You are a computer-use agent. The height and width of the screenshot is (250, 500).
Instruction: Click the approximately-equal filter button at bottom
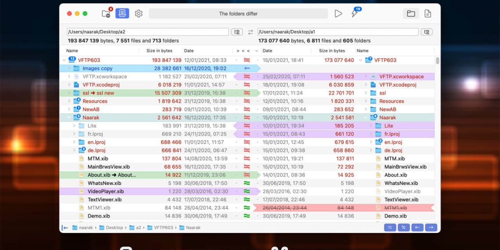(389, 227)
